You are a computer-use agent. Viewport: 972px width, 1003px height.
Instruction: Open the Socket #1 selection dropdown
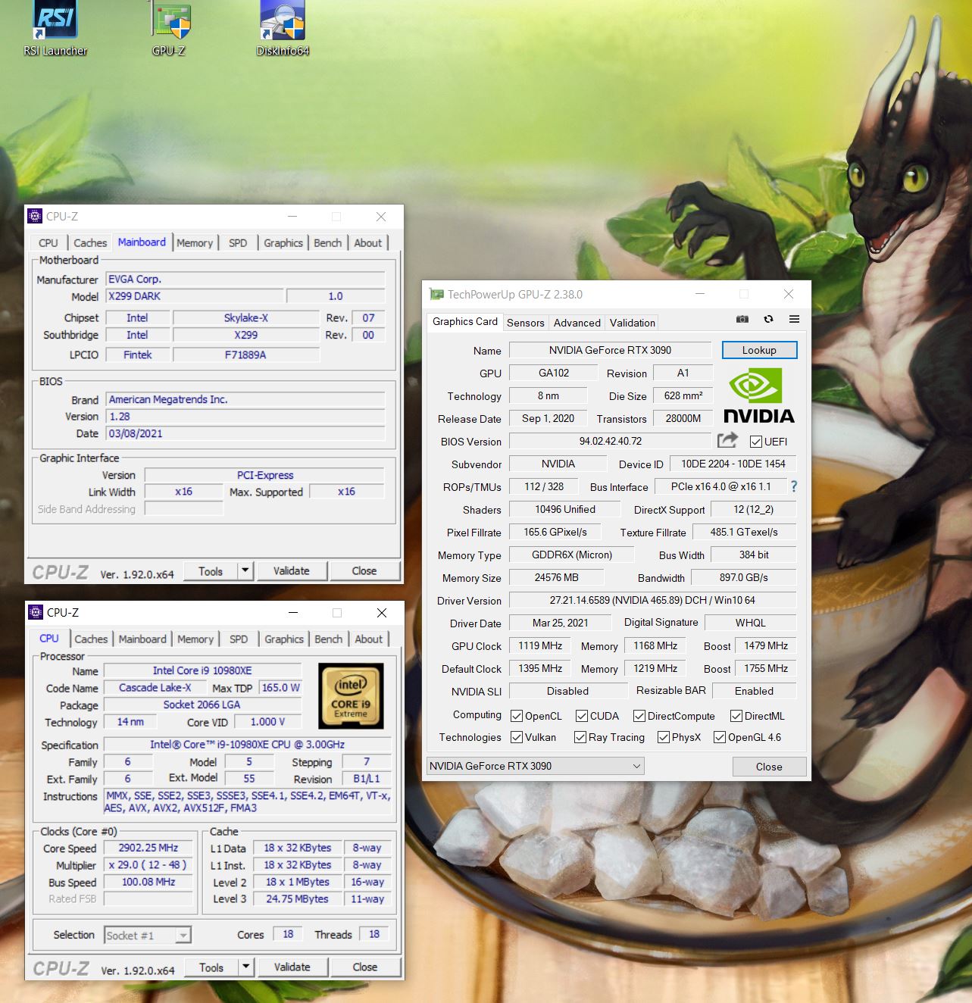click(148, 936)
